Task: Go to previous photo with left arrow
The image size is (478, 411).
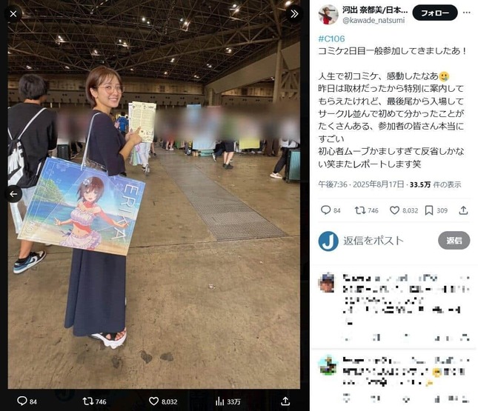Action: point(13,194)
